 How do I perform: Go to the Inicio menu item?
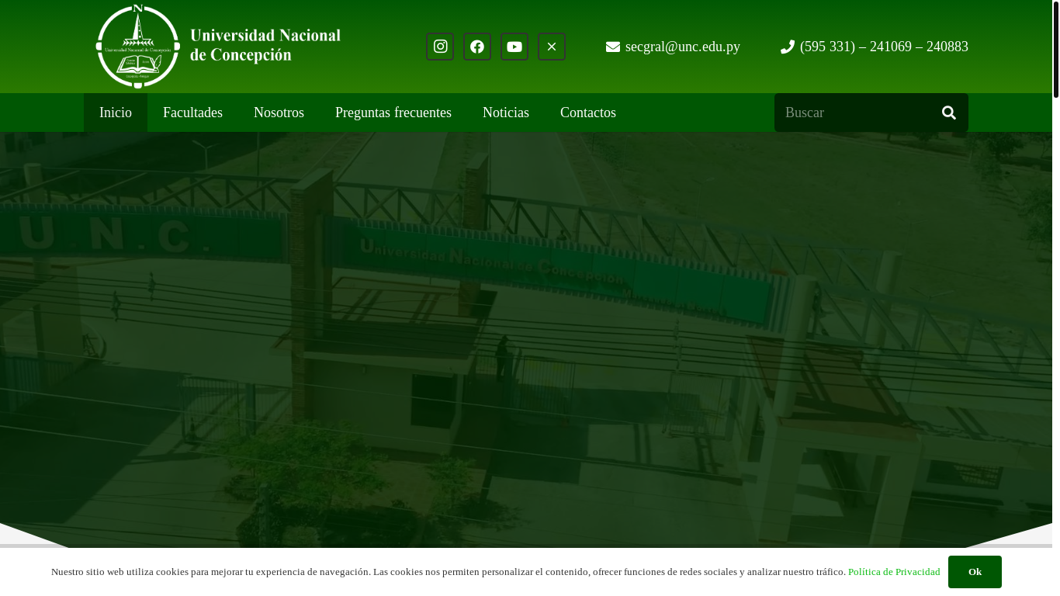pos(116,113)
